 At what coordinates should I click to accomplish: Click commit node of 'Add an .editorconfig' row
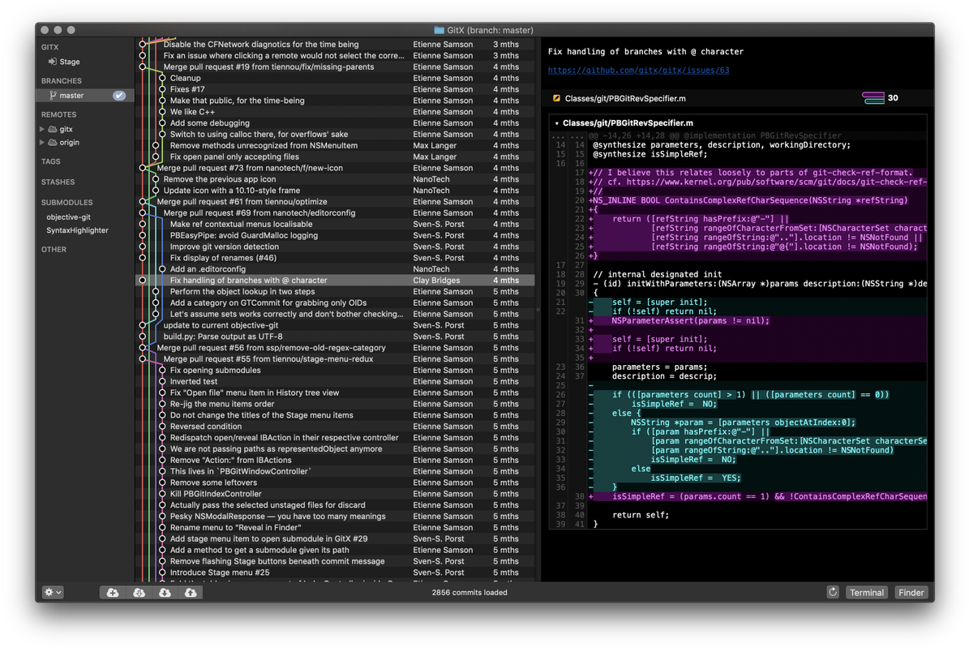point(162,269)
